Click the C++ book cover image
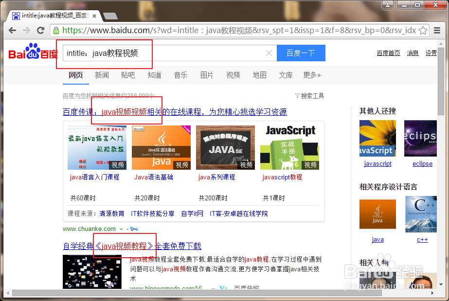 tap(421, 214)
